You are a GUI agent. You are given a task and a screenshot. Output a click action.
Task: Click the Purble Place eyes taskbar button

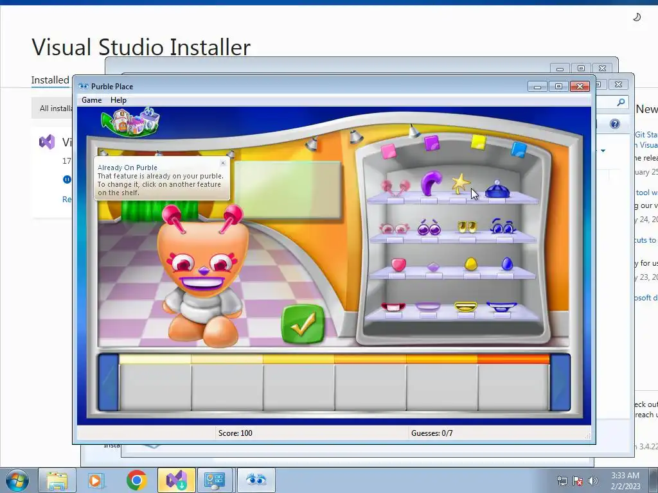tap(256, 480)
